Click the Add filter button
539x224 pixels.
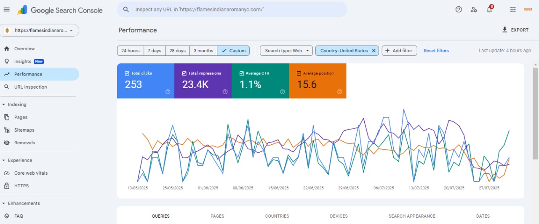(x=399, y=51)
